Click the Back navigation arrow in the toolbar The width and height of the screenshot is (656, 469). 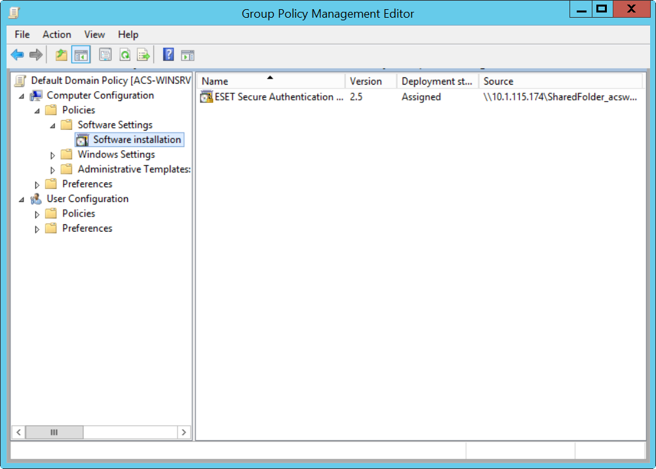point(17,54)
